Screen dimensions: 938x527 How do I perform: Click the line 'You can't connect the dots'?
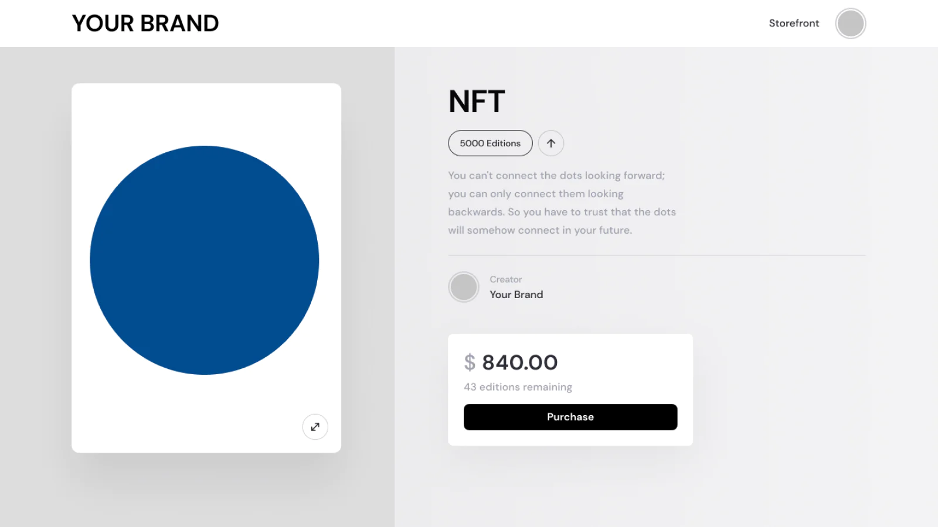[556, 176]
